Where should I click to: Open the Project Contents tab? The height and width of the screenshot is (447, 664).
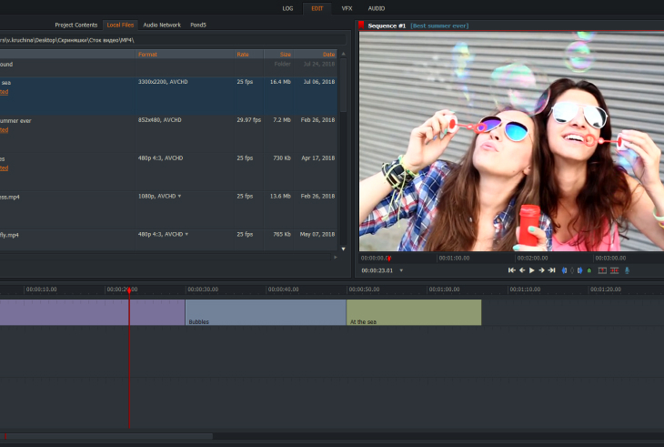pos(76,25)
